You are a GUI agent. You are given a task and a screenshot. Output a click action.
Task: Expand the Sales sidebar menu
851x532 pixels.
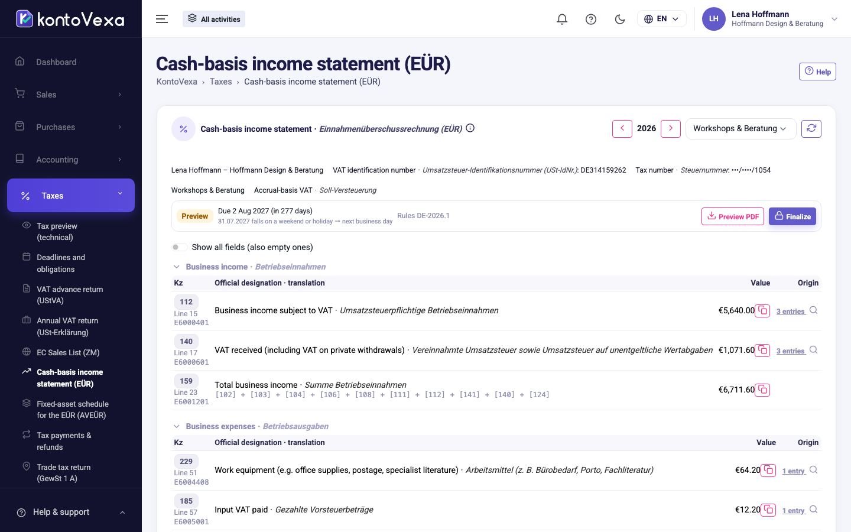[71, 95]
